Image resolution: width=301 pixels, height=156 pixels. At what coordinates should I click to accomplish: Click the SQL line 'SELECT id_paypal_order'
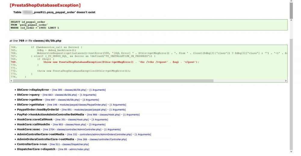coord(28,22)
